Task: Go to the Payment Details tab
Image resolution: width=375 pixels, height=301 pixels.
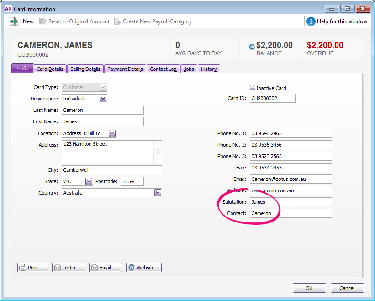Action: 125,69
